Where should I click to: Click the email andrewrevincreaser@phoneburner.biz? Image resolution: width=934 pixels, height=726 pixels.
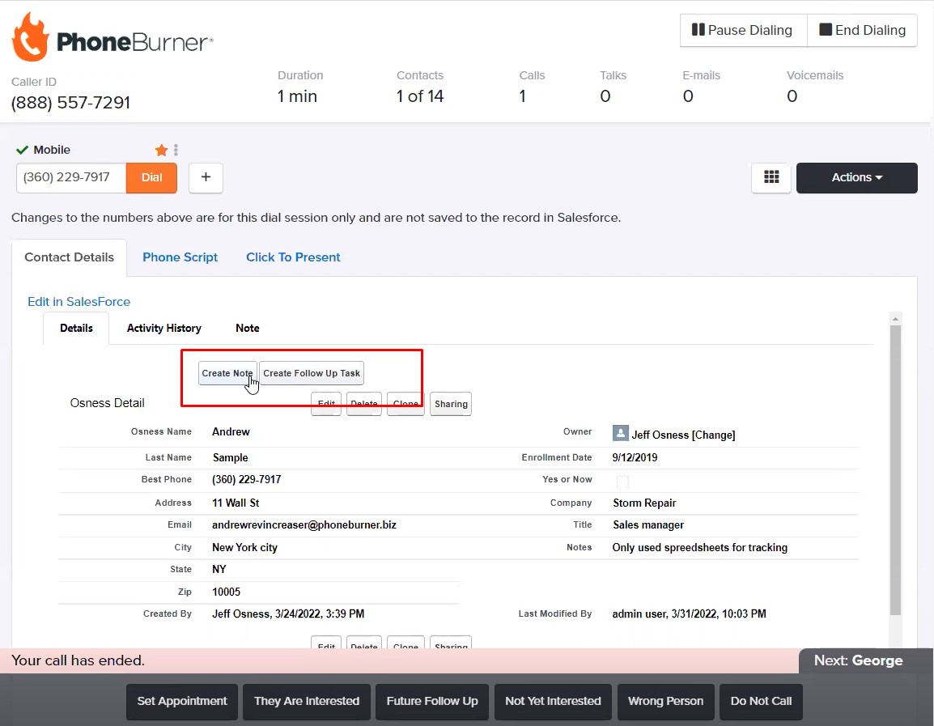tap(304, 524)
